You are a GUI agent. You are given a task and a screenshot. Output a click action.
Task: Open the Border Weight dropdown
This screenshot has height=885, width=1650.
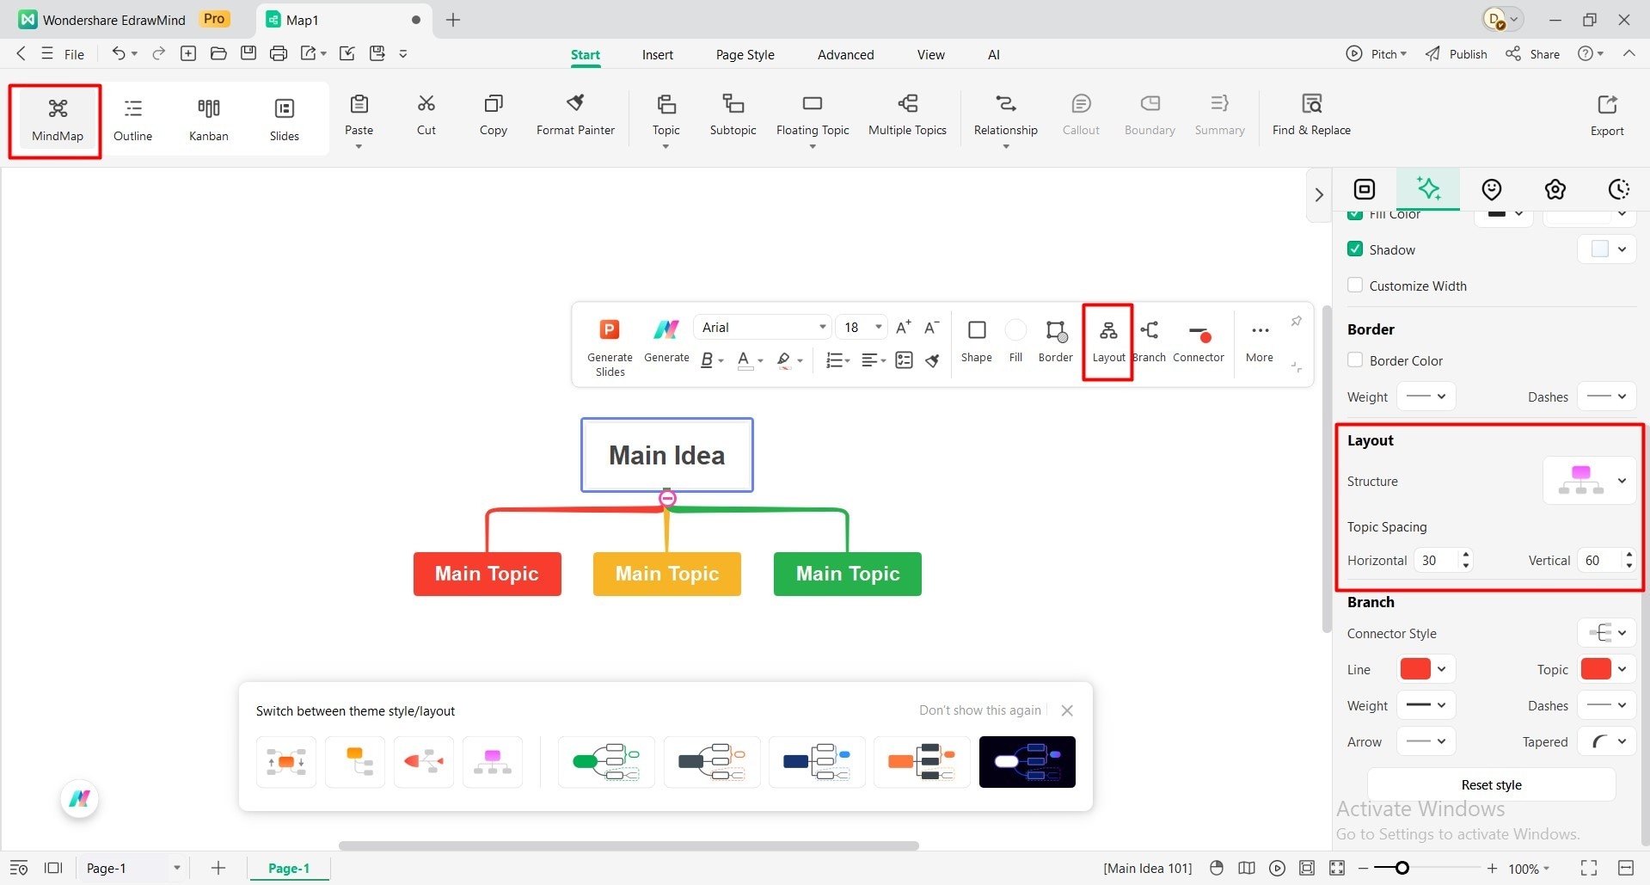(1426, 396)
